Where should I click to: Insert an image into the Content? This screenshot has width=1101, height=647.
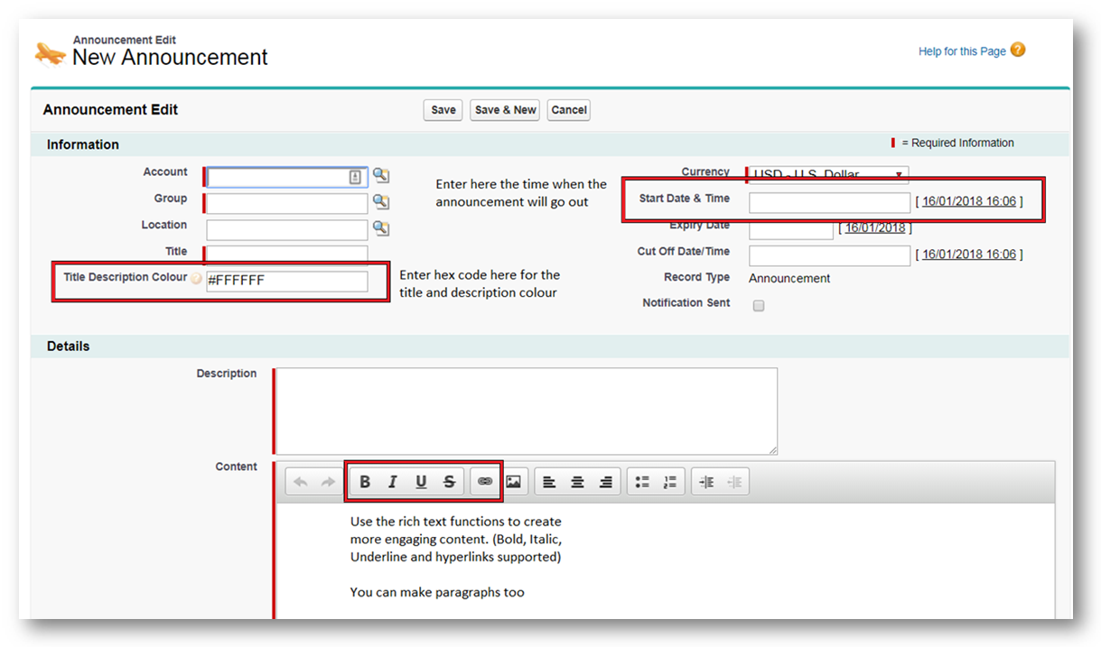513,482
